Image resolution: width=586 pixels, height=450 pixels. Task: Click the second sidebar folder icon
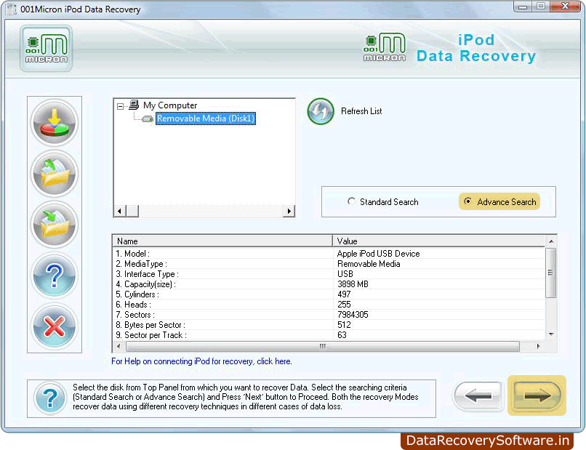(x=55, y=174)
